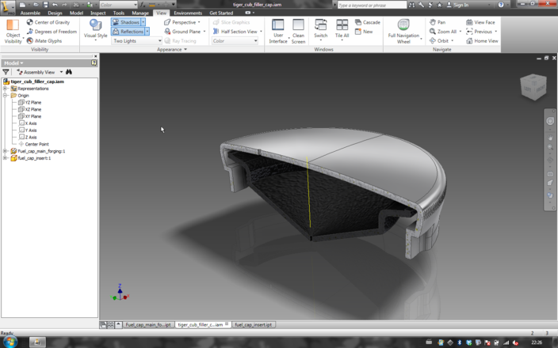Toggle Center of Gravity display
Viewport: 558px width, 348px height.
[48, 22]
